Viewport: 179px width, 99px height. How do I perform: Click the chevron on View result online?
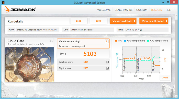tap(166, 21)
